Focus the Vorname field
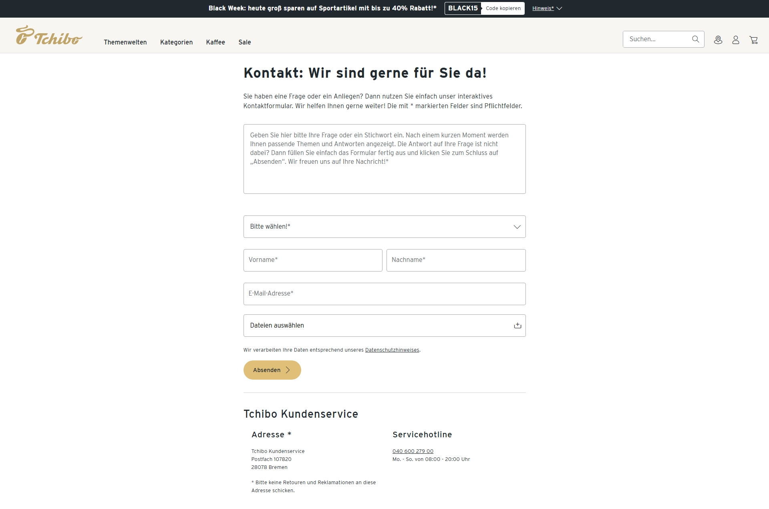This screenshot has width=769, height=509. pyautogui.click(x=313, y=260)
